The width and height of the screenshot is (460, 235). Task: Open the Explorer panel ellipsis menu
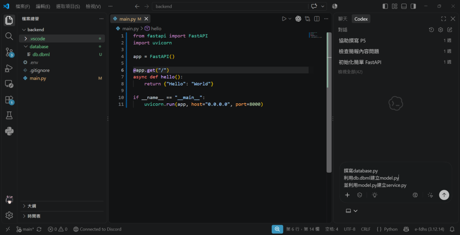click(101, 19)
